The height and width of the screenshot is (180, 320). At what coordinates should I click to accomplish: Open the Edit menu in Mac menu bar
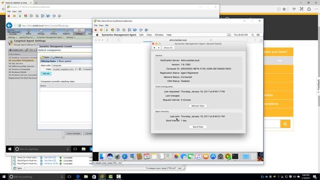141,35
